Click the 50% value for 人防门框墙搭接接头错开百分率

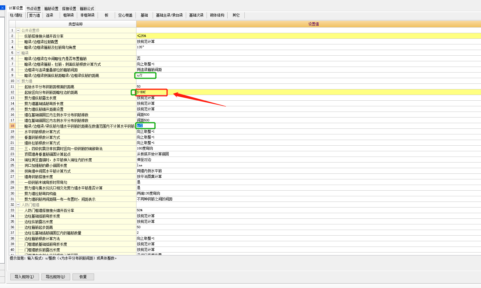[308, 210]
